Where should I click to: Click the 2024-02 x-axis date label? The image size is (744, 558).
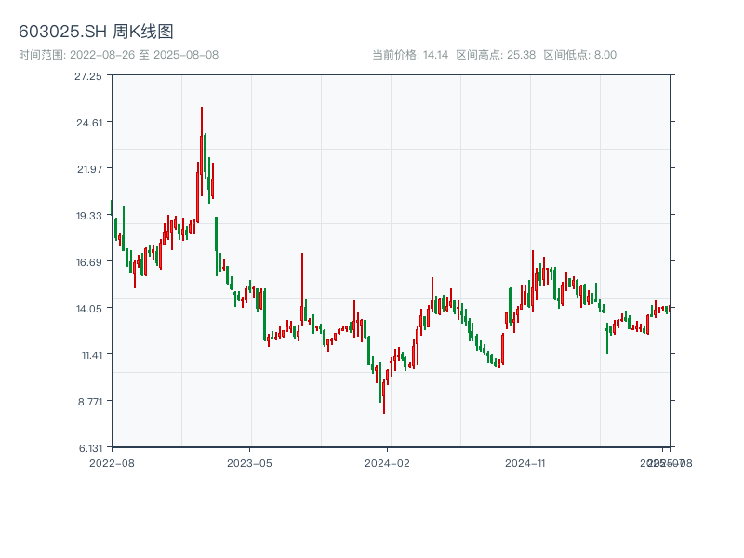point(388,462)
